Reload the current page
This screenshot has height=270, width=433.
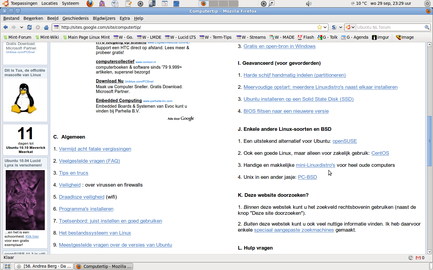coord(29,27)
